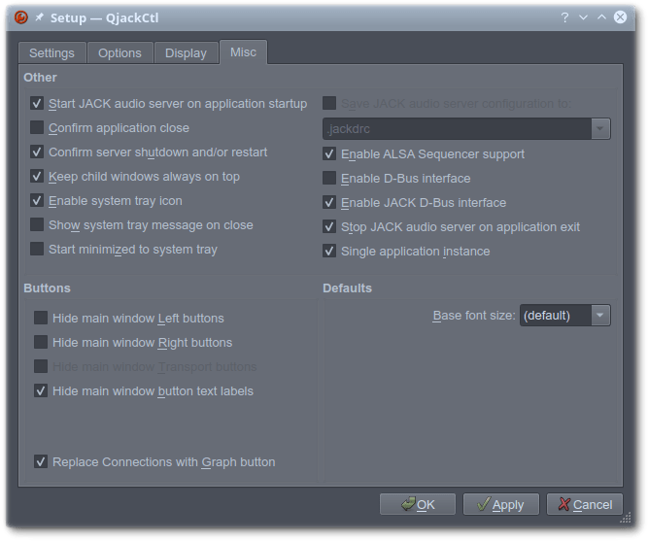Select the Misc tab
The image size is (648, 541).
pyautogui.click(x=244, y=52)
